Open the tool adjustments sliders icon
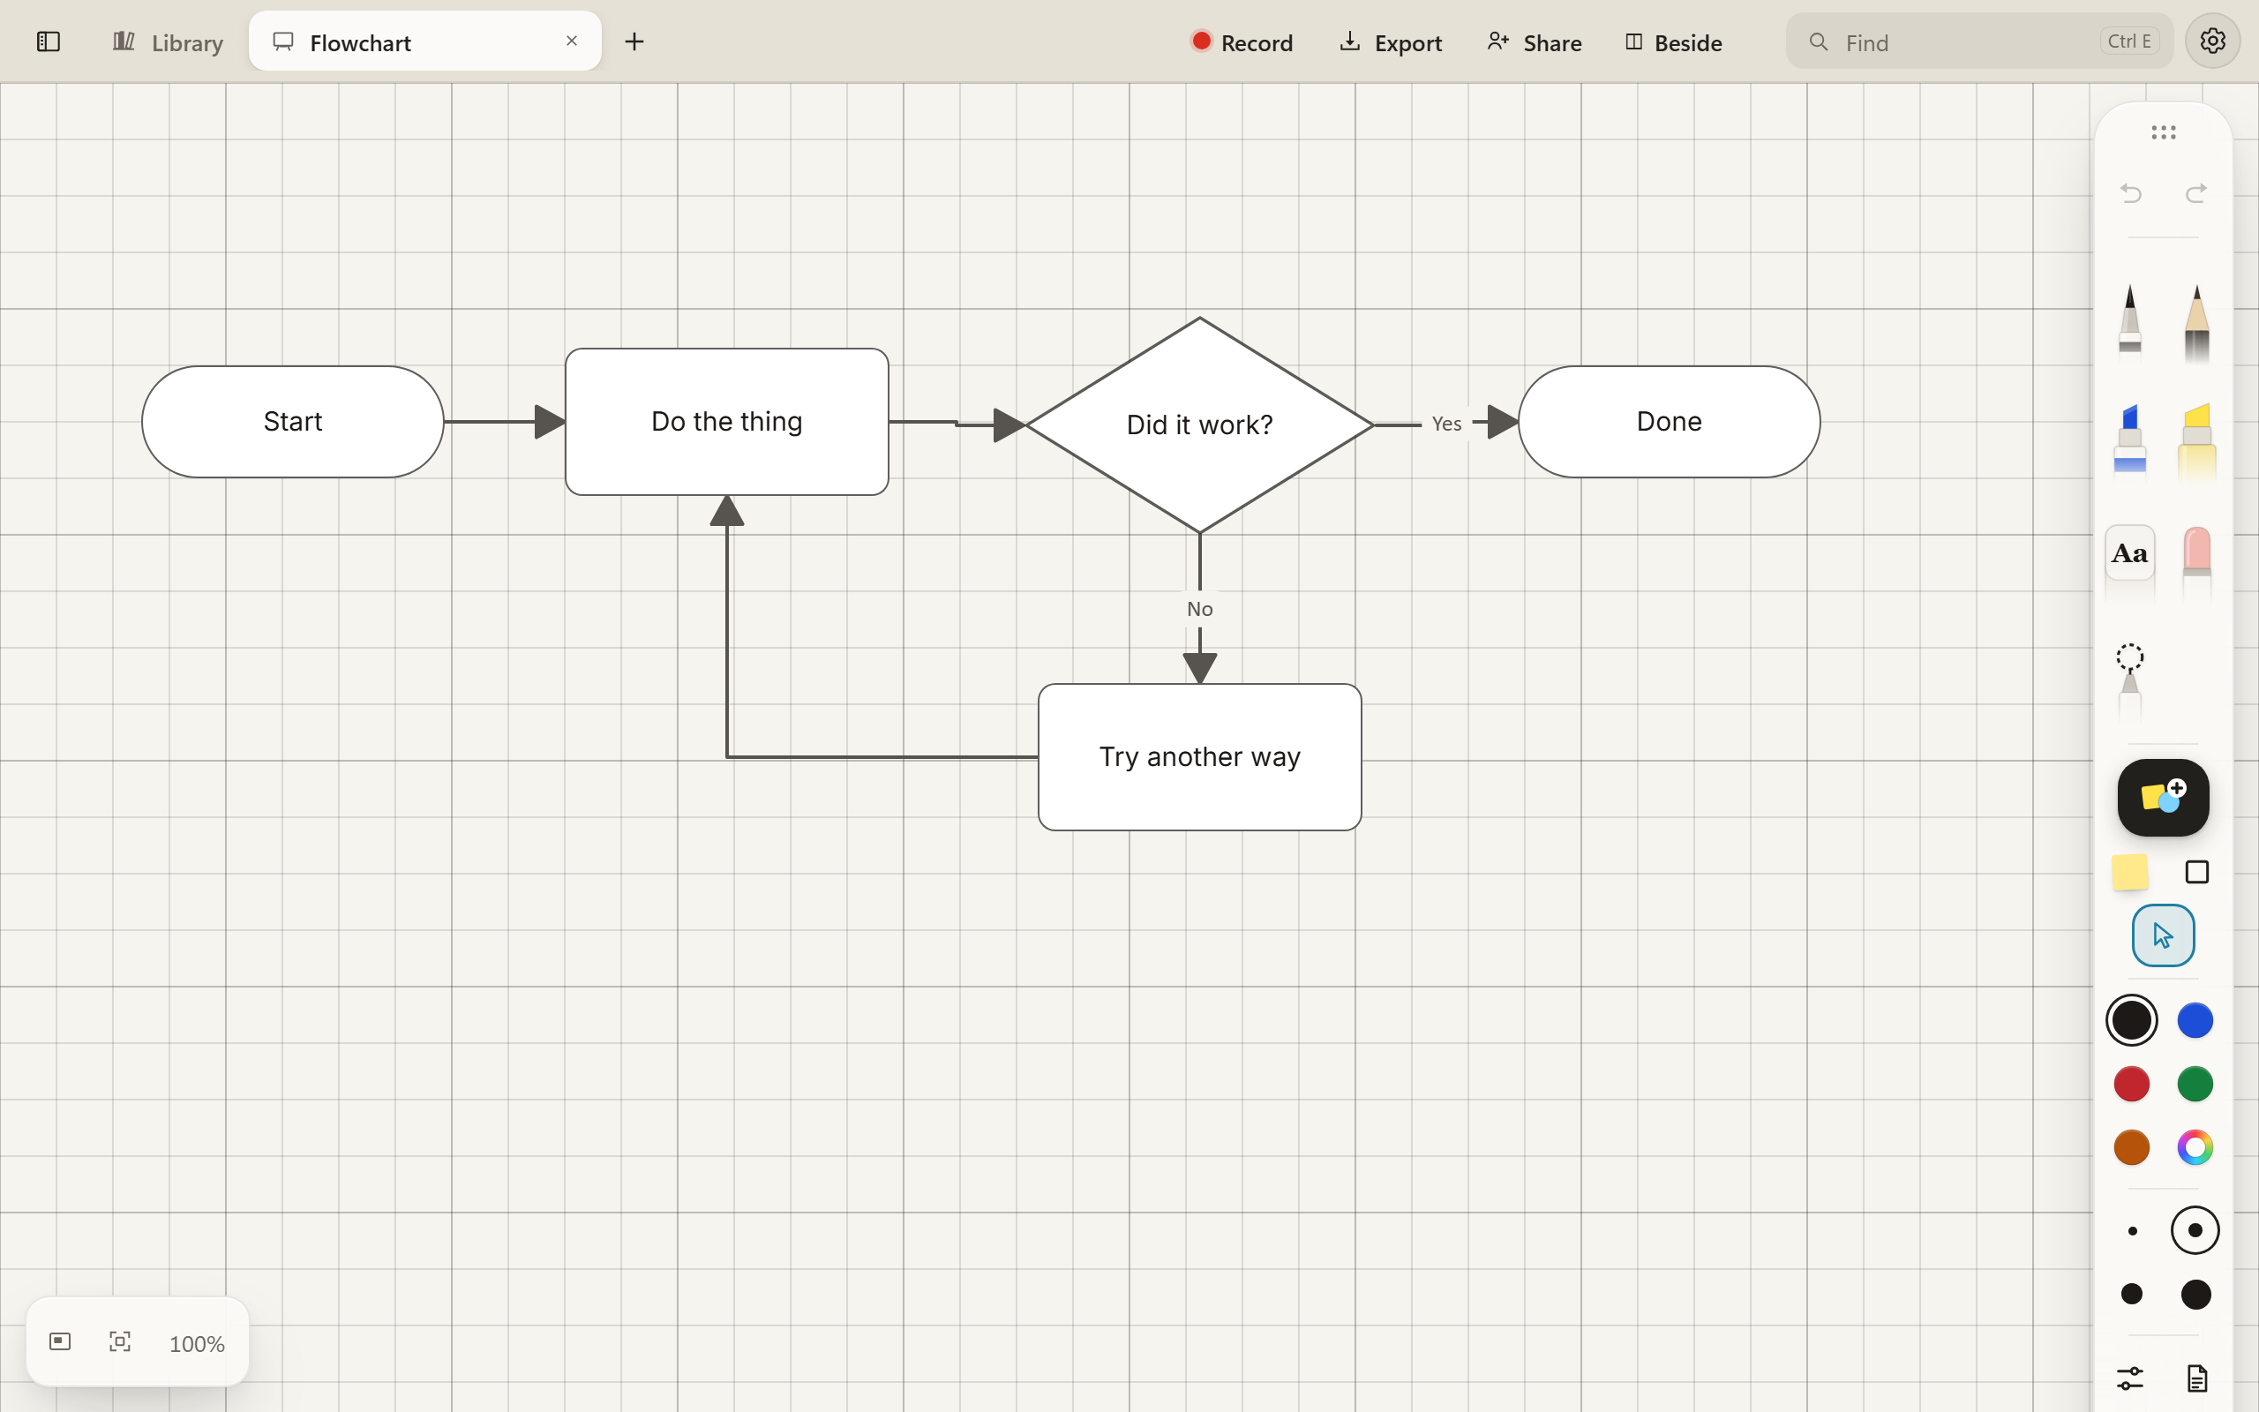Image resolution: width=2259 pixels, height=1412 pixels. [x=2130, y=1378]
